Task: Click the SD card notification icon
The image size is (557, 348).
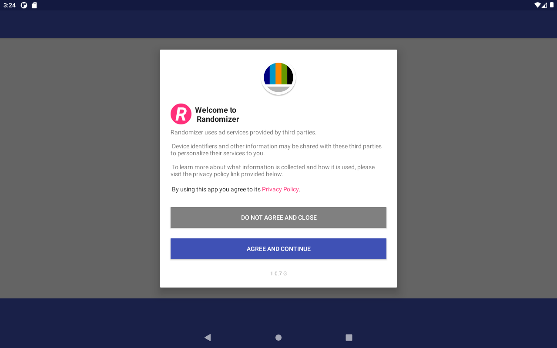Action: point(34,5)
